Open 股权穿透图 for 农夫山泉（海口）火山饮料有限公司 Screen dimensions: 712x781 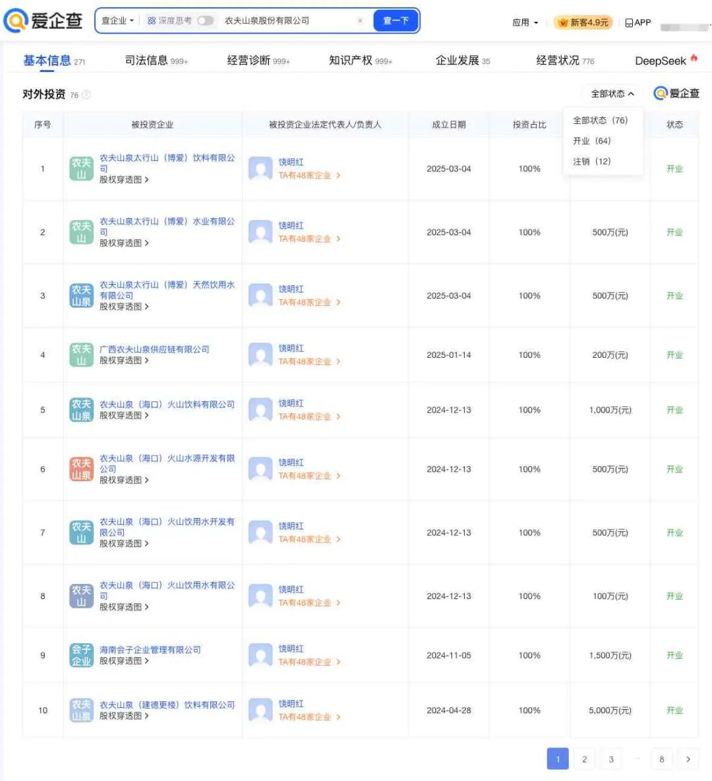coord(124,415)
